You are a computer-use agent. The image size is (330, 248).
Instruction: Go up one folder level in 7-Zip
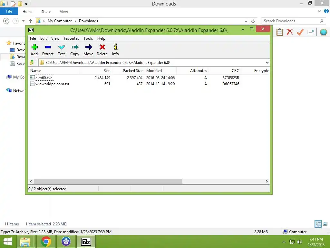[32, 62]
